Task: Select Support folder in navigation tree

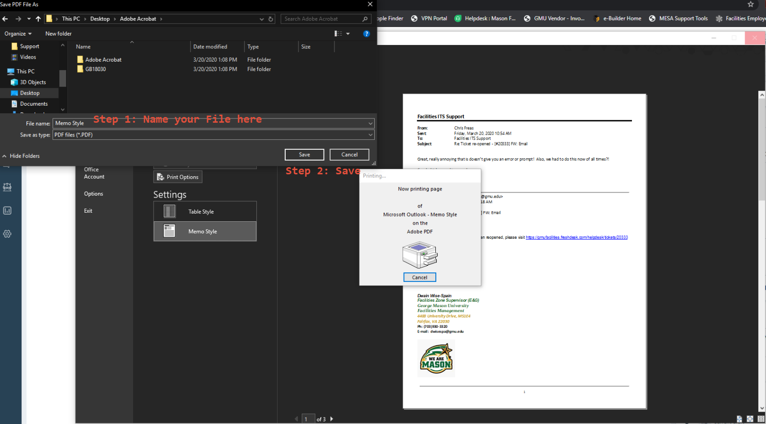Action: [x=29, y=46]
